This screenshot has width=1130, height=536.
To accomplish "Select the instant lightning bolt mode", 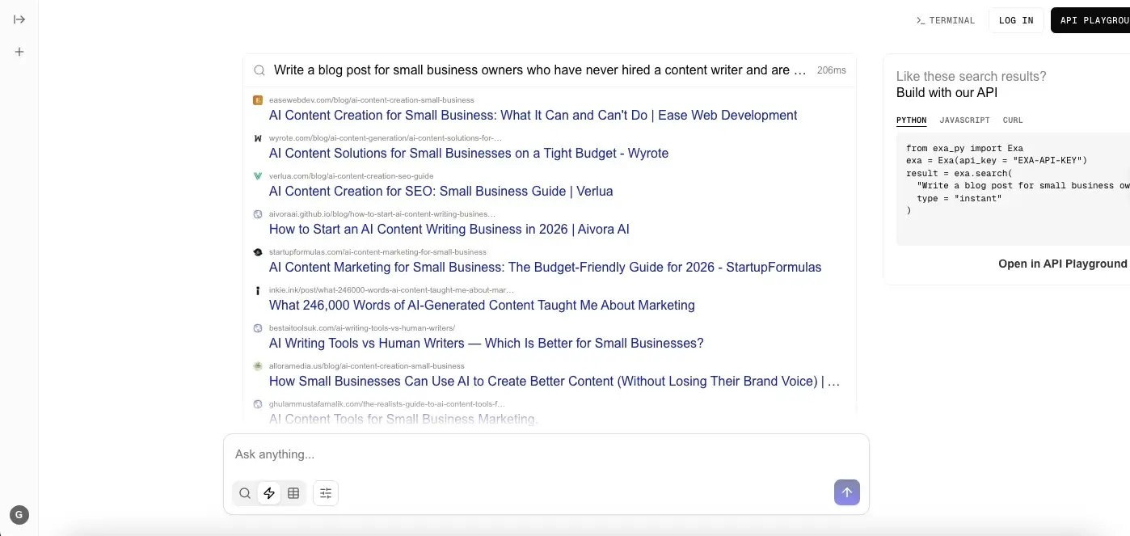I will (x=269, y=493).
